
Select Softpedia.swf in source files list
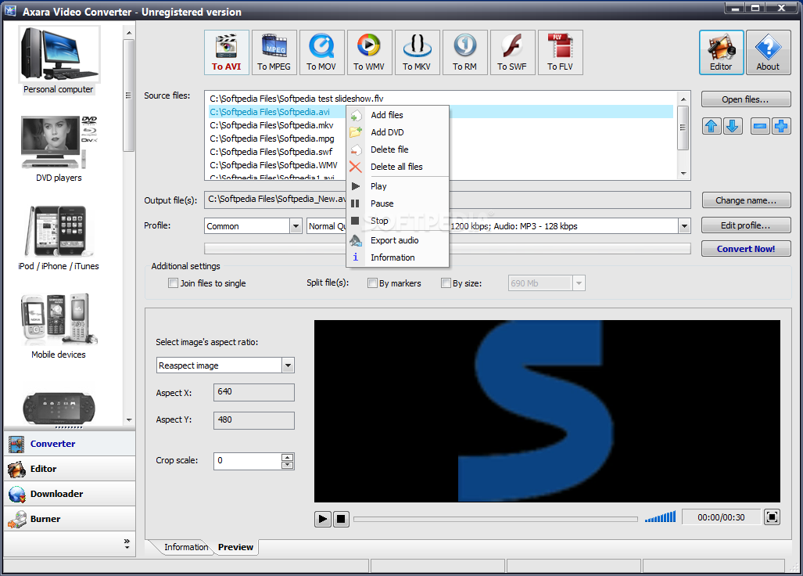(271, 152)
